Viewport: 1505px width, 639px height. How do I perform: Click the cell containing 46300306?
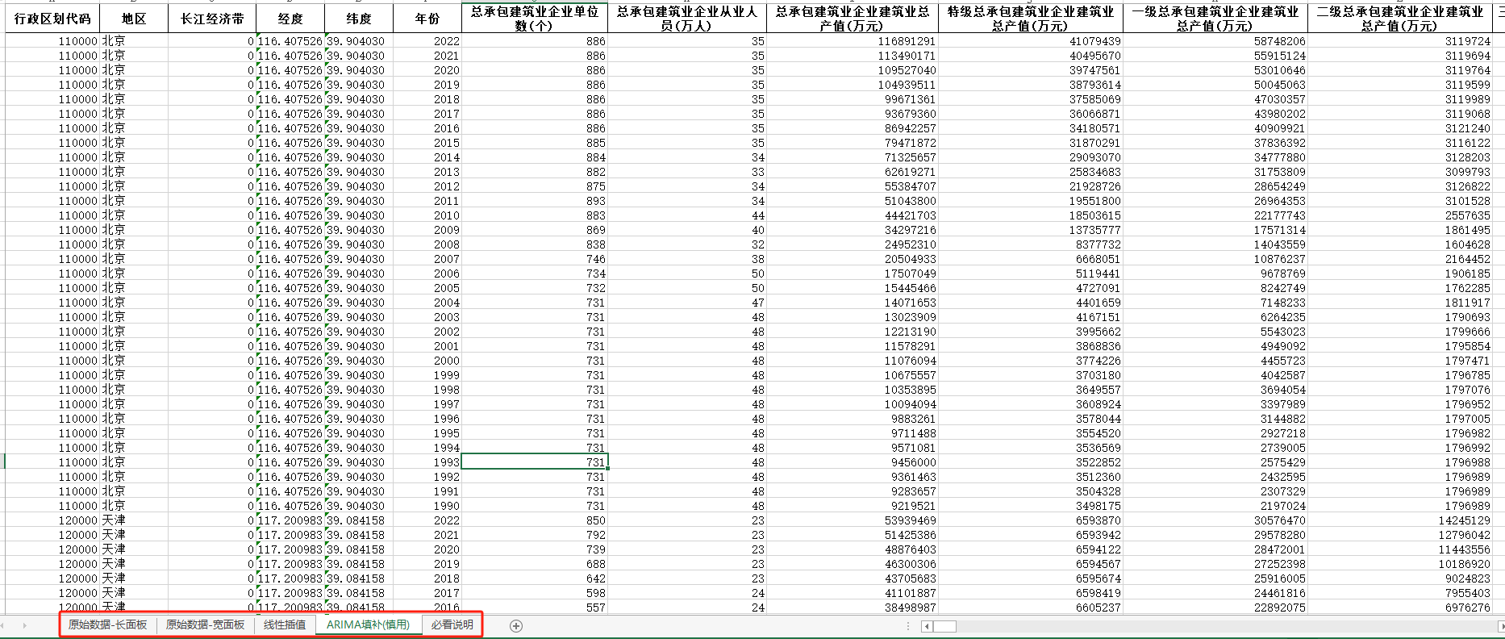[x=853, y=564]
